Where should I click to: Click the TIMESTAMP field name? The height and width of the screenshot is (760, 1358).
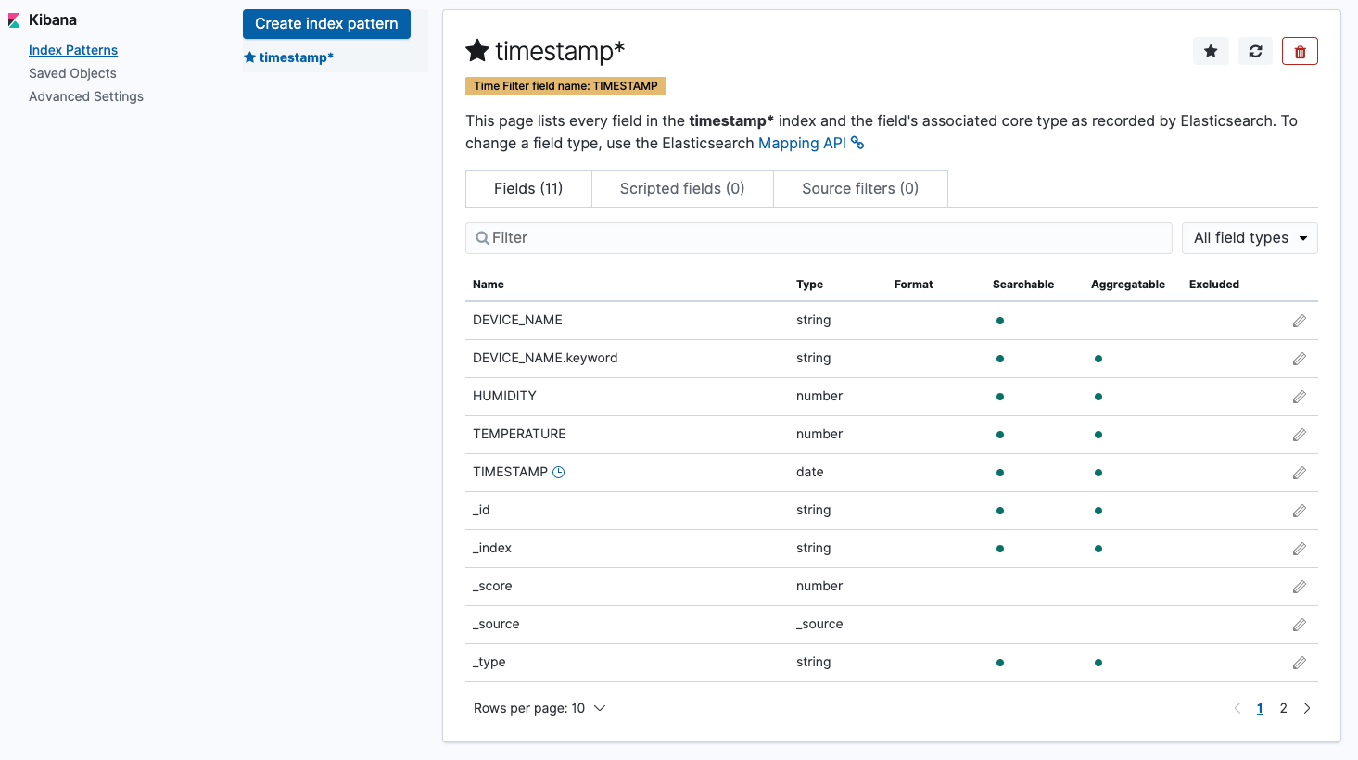510,472
